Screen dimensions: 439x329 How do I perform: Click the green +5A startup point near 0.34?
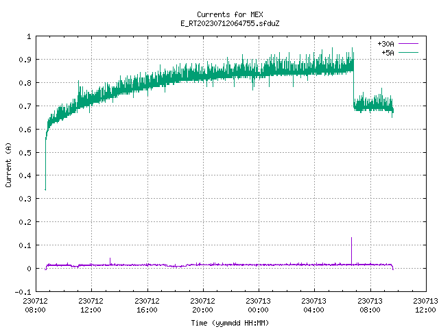click(x=45, y=190)
